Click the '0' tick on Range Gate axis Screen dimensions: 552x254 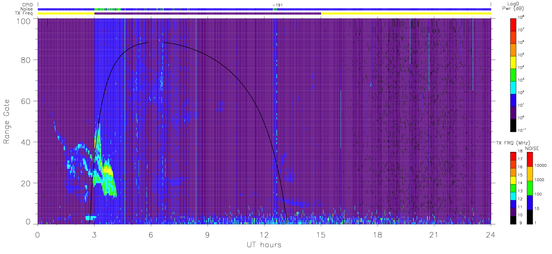tap(28, 222)
